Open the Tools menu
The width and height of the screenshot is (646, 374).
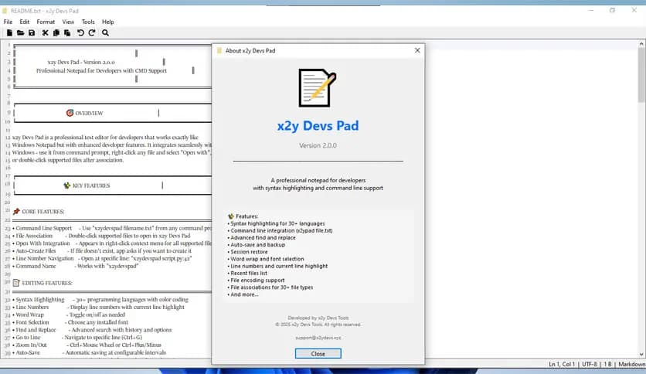click(x=88, y=22)
